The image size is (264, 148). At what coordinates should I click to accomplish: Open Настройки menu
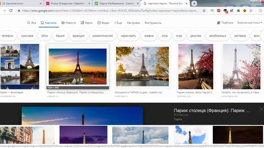pyautogui.click(x=133, y=23)
